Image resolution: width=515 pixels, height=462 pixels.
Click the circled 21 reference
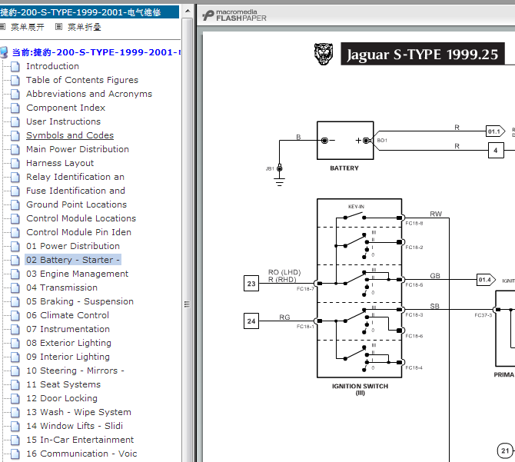pos(505,450)
